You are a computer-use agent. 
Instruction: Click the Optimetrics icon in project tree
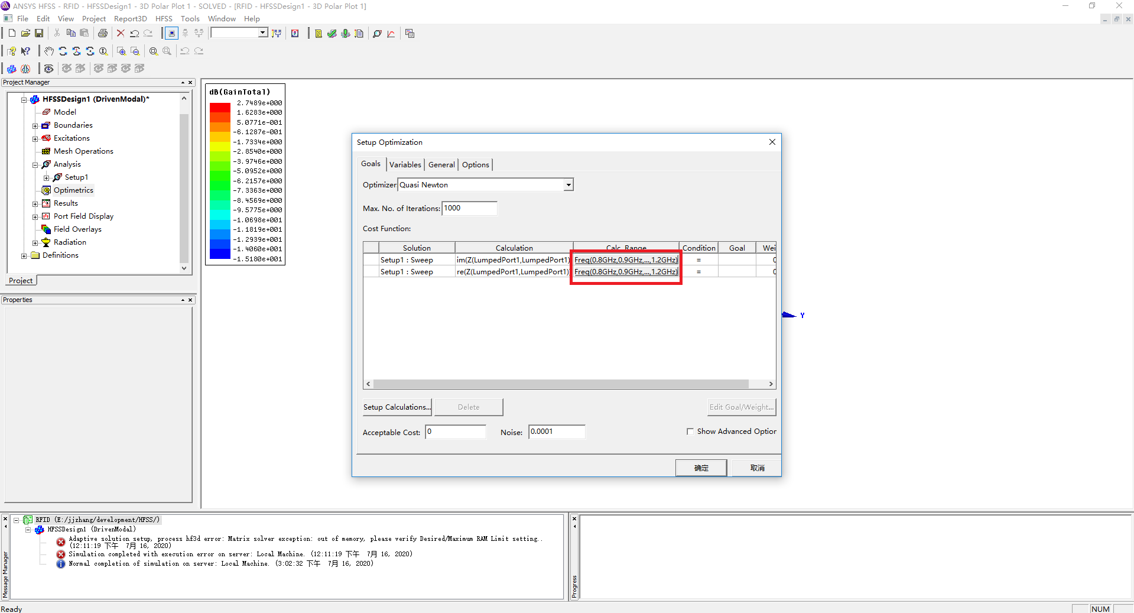[46, 190]
